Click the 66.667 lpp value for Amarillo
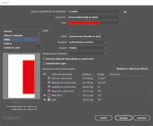Image resolution: width=153 pixels, height=126 pixels. click(x=88, y=87)
